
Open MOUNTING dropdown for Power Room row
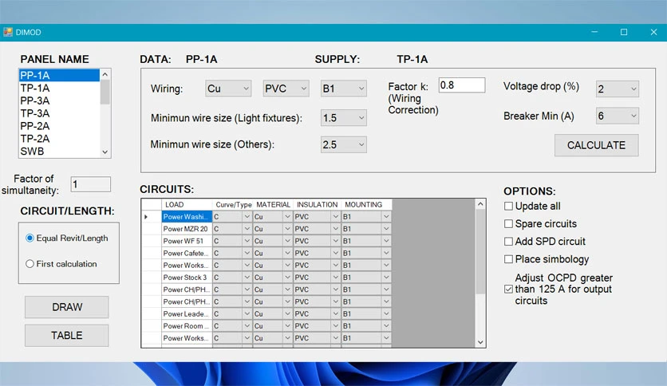(386, 325)
